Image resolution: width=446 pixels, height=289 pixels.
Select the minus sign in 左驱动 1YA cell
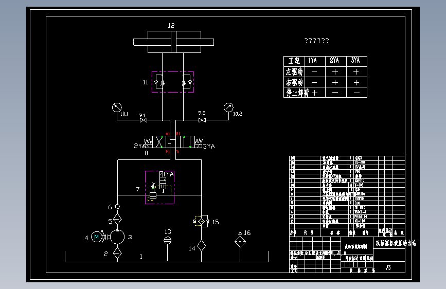coord(314,71)
